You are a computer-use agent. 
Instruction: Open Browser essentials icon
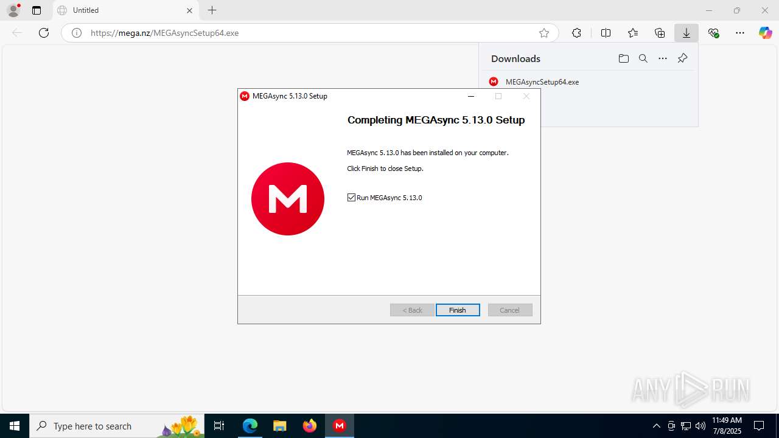(x=714, y=33)
